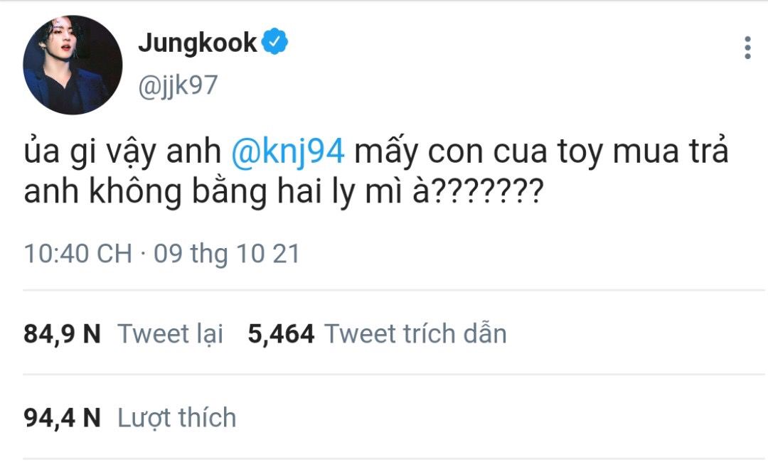This screenshot has width=768, height=462.
Task: Open the mentioned @knj94 account
Action: pos(287,151)
